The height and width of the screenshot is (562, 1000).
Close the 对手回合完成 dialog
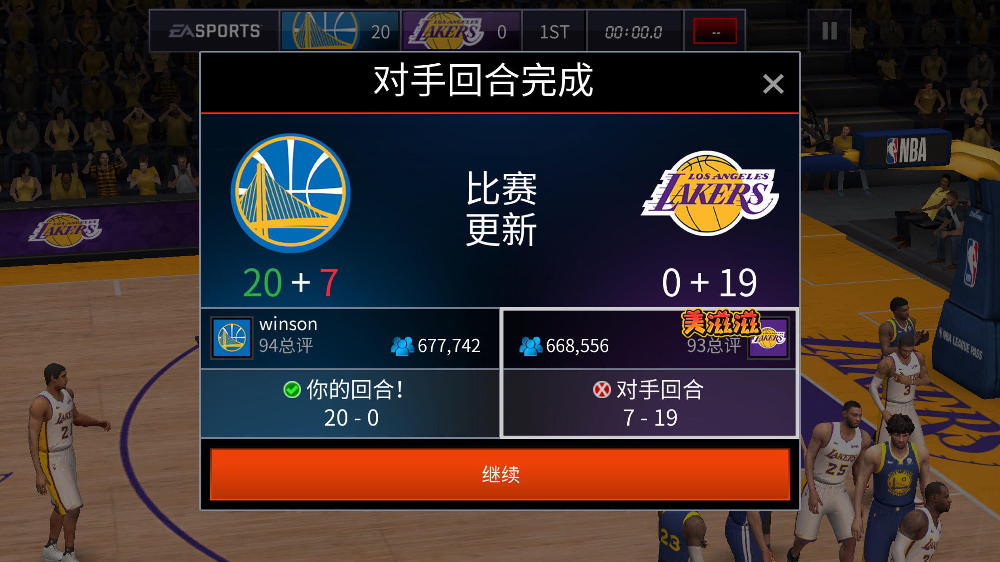click(773, 84)
